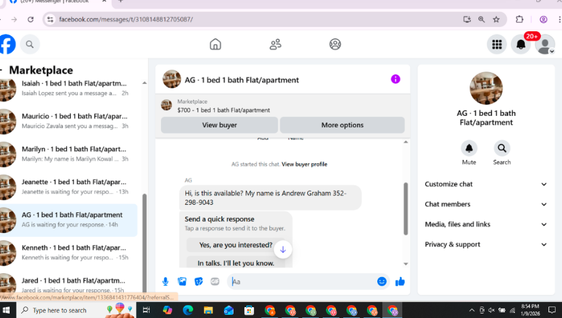Send quick response 'In talks. I'll let you know.'
The width and height of the screenshot is (562, 318).
click(236, 263)
